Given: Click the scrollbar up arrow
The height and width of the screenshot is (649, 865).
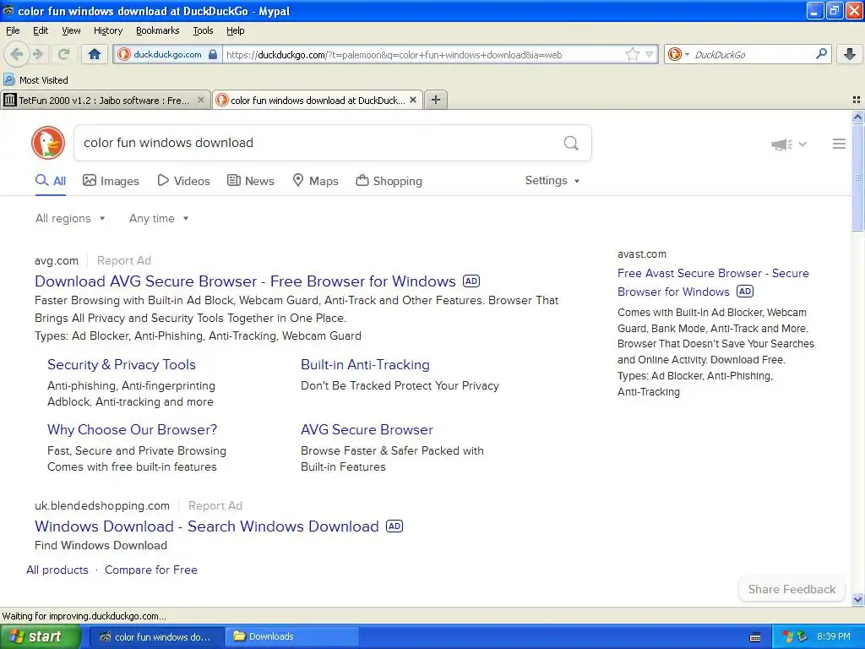Looking at the screenshot, I should pyautogui.click(x=857, y=117).
